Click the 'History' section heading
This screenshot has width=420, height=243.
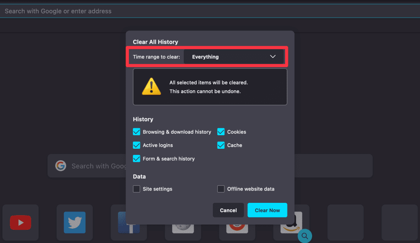coord(143,119)
